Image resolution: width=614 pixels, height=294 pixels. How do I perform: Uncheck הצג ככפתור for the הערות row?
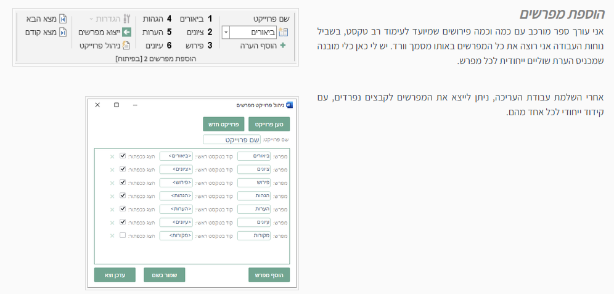[123, 209]
